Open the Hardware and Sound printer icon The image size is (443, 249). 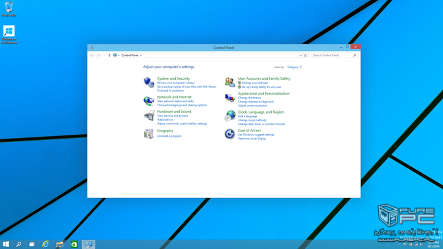pos(149,116)
